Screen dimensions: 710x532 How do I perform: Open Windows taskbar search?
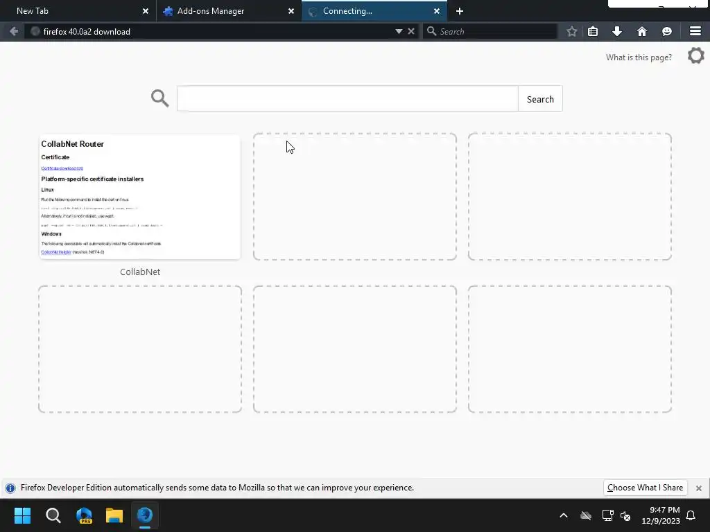point(53,515)
